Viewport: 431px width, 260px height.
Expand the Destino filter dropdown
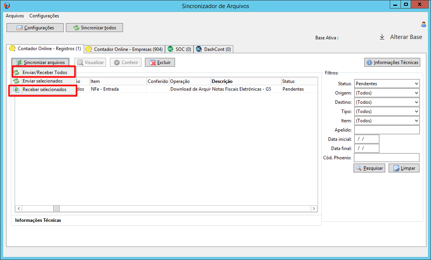387,102
